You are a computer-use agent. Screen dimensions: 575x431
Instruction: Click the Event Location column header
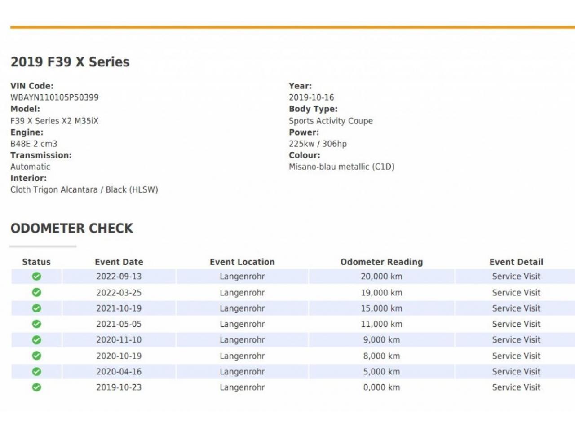242,262
